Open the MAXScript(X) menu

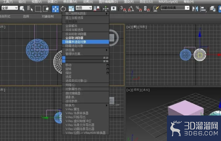(x=168, y=2)
